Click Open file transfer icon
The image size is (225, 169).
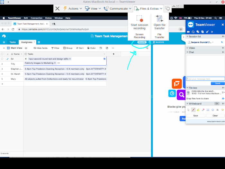point(159,18)
